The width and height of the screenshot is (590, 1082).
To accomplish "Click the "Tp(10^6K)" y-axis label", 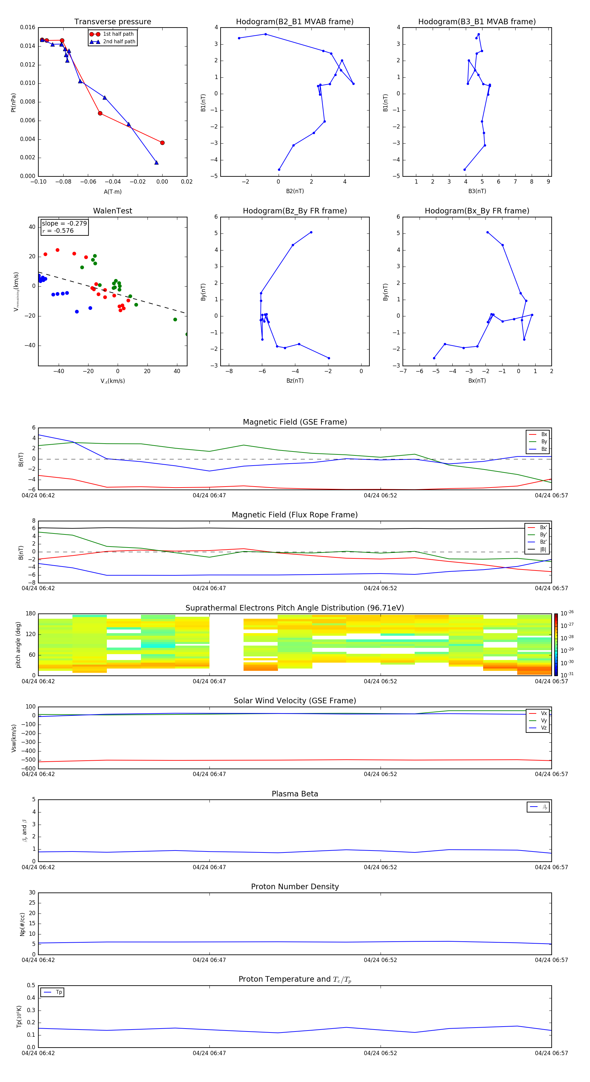I will tap(18, 1016).
